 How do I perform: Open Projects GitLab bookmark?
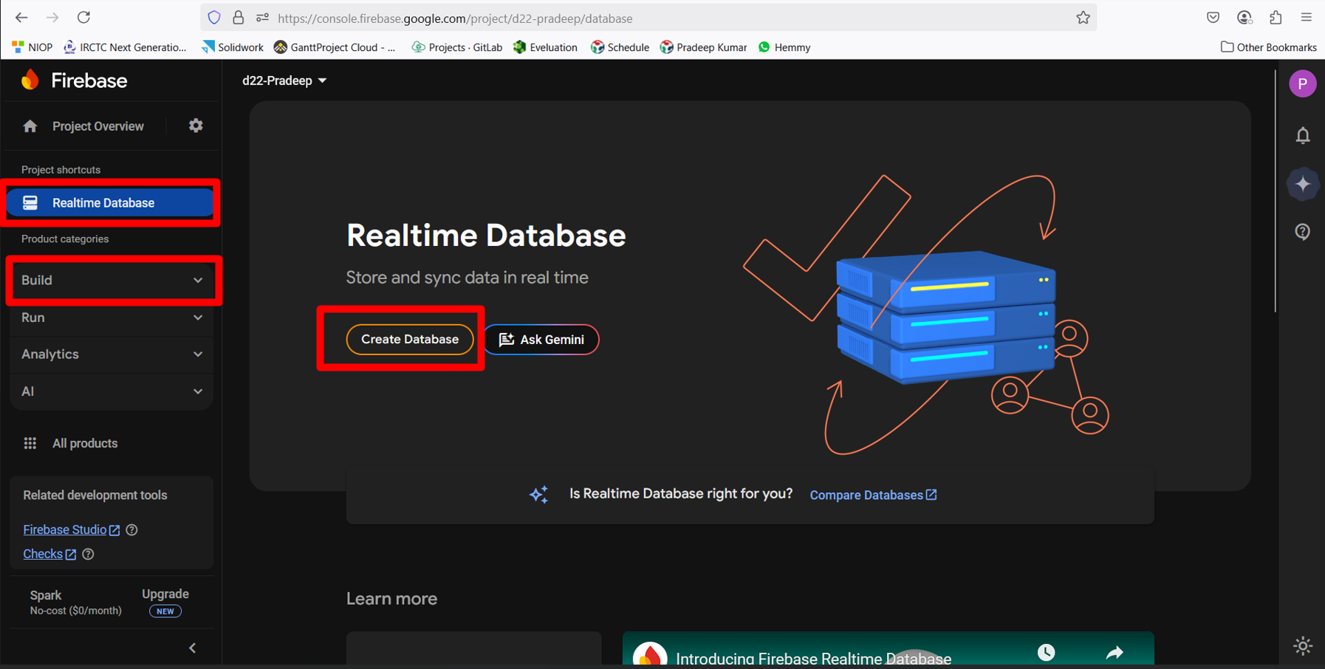click(456, 47)
